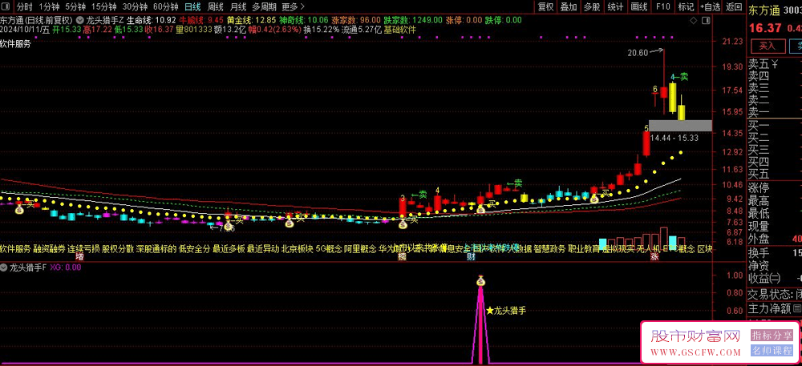This screenshot has width=802, height=366.
Task: Open the 统计 statistics tool
Action: [615, 6]
